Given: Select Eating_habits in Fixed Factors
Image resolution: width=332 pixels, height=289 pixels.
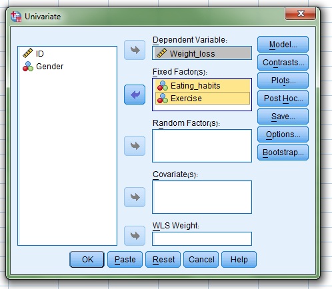Looking at the screenshot, I should click(x=203, y=86).
